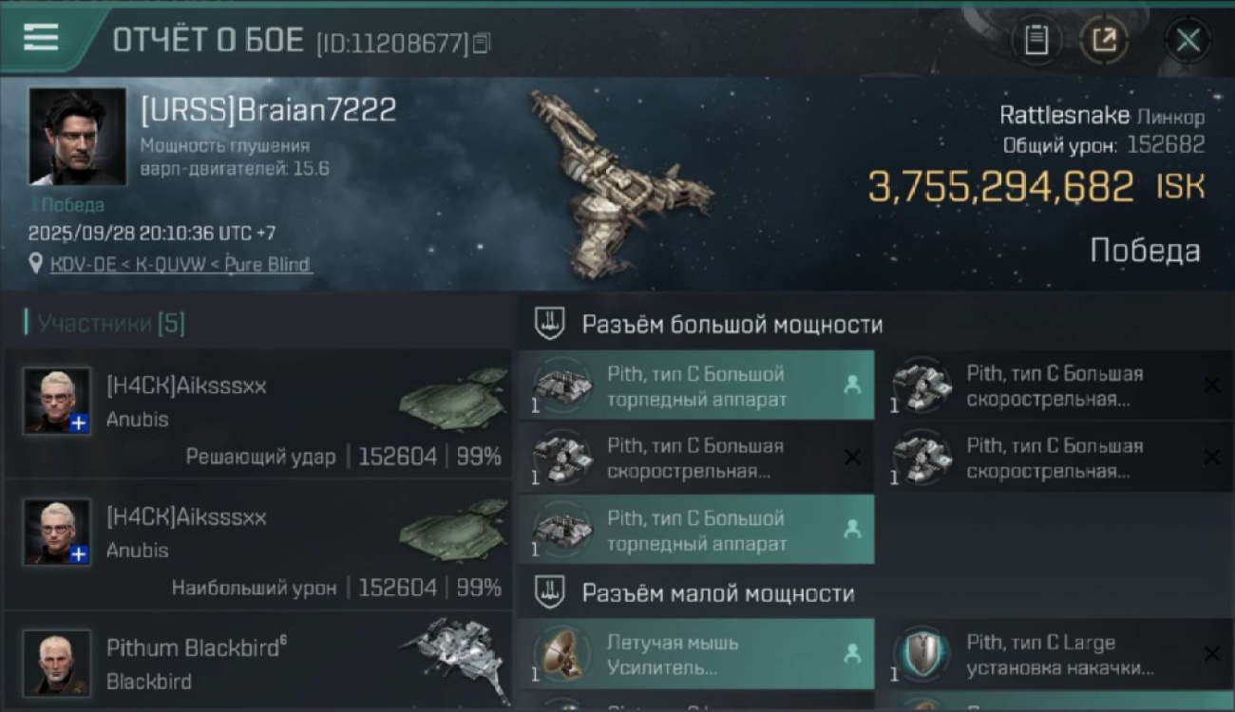Open Pithum Blackbird participant portrait
The width and height of the screenshot is (1235, 712).
57,663
